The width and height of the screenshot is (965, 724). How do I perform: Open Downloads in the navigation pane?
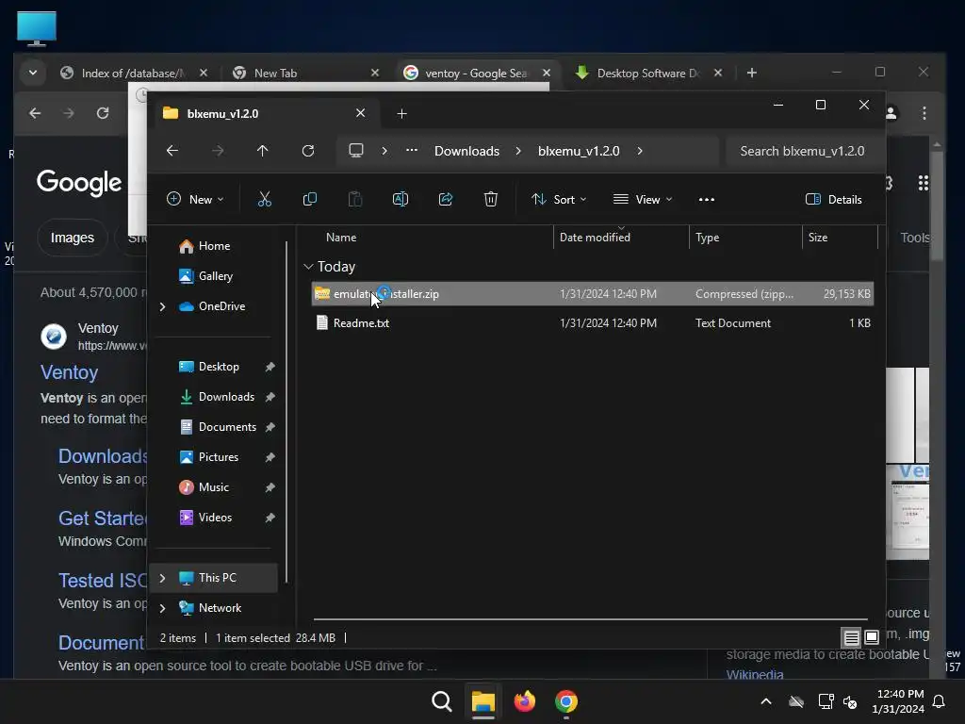point(226,397)
